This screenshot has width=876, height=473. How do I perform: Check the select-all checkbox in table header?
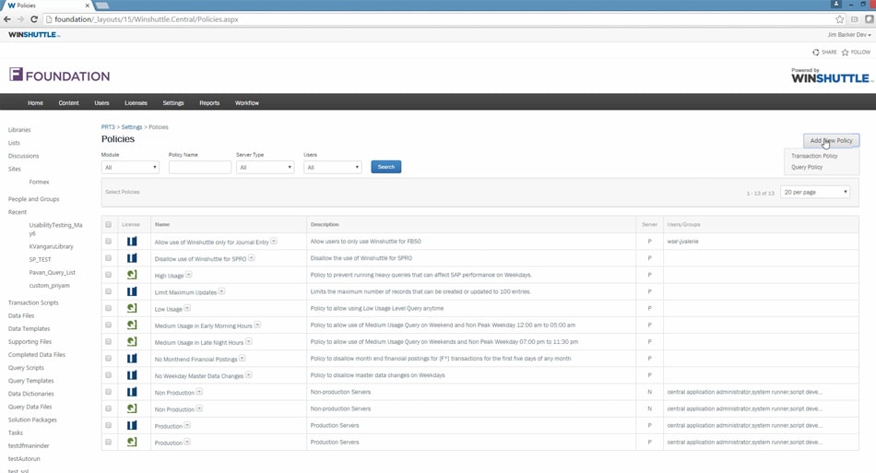pos(109,224)
